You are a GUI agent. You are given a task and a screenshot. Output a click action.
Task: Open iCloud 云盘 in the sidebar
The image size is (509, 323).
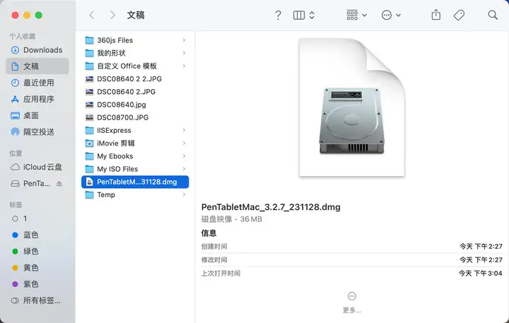tap(37, 167)
